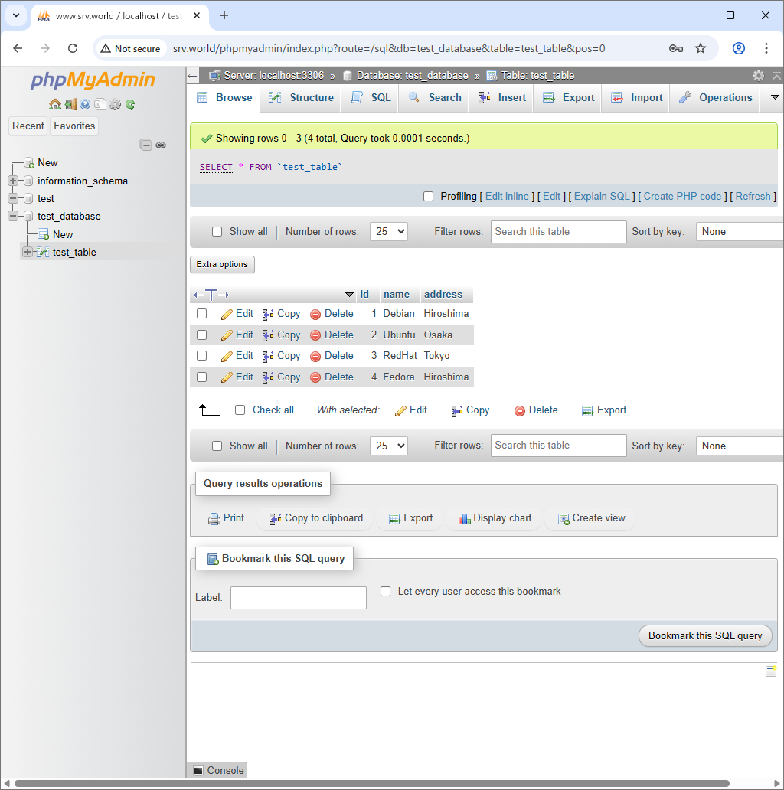Image resolution: width=784 pixels, height=790 pixels.
Task: Click the phpMyAdmin home icon
Action: [x=55, y=104]
